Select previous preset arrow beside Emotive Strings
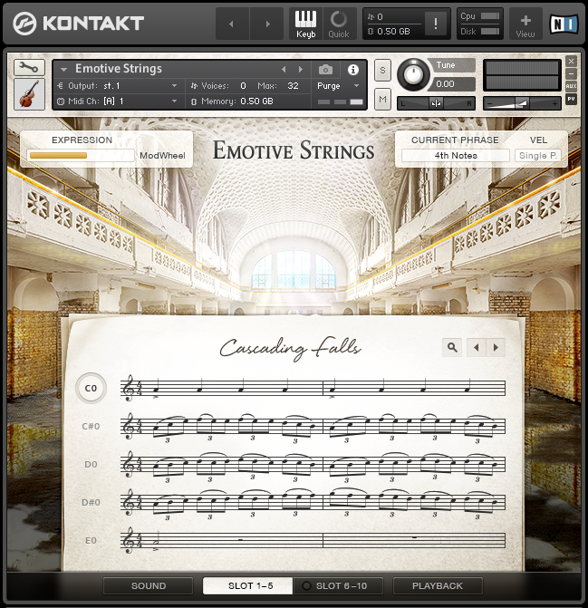Screen dimensions: 588x608 [x=284, y=70]
